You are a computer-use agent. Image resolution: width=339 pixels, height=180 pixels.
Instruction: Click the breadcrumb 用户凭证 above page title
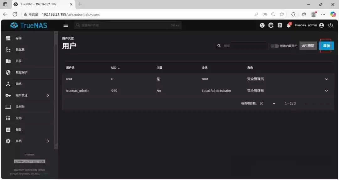pos(68,39)
